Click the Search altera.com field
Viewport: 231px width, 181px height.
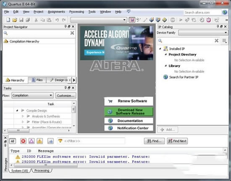pyautogui.click(x=202, y=12)
